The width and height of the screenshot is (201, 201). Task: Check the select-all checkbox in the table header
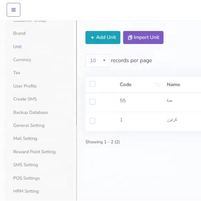[92, 84]
